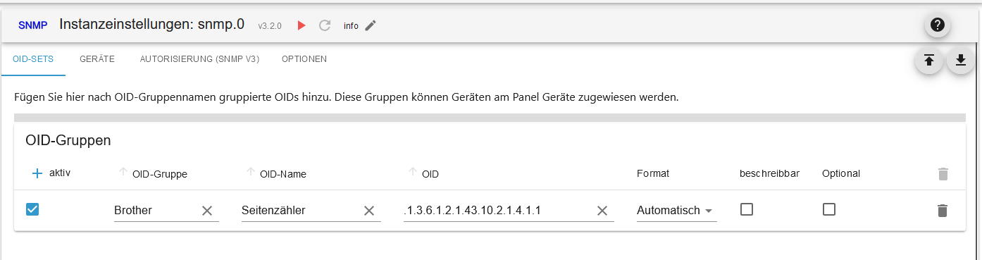Enable the beschreibbar checkbox
This screenshot has height=260, width=982.
point(747,209)
